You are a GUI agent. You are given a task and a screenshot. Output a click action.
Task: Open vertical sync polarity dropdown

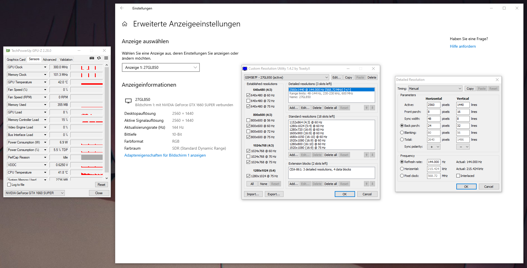[x=463, y=147]
